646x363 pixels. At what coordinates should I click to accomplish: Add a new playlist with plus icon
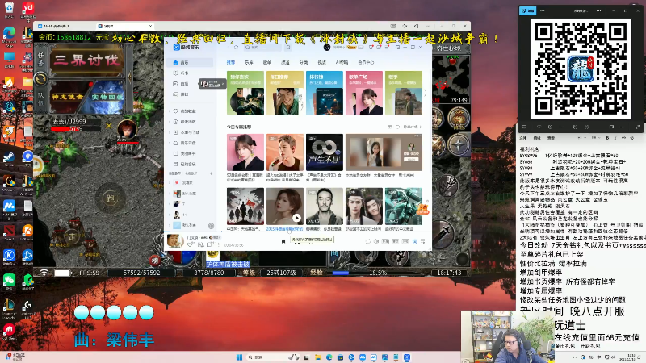point(211,173)
